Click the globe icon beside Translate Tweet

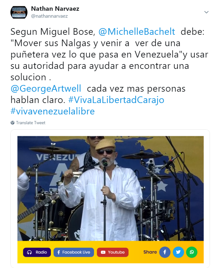(x=12, y=123)
